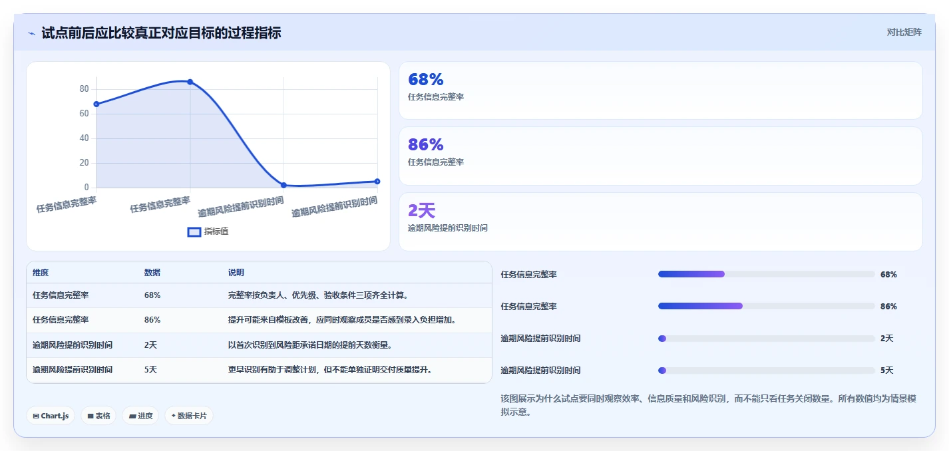The height and width of the screenshot is (451, 949).
Task: Click the 2天 value right of the progress bar
Action: (x=886, y=338)
